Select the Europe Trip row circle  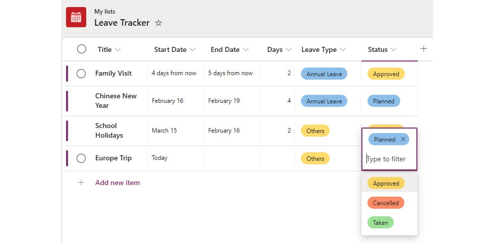point(81,158)
